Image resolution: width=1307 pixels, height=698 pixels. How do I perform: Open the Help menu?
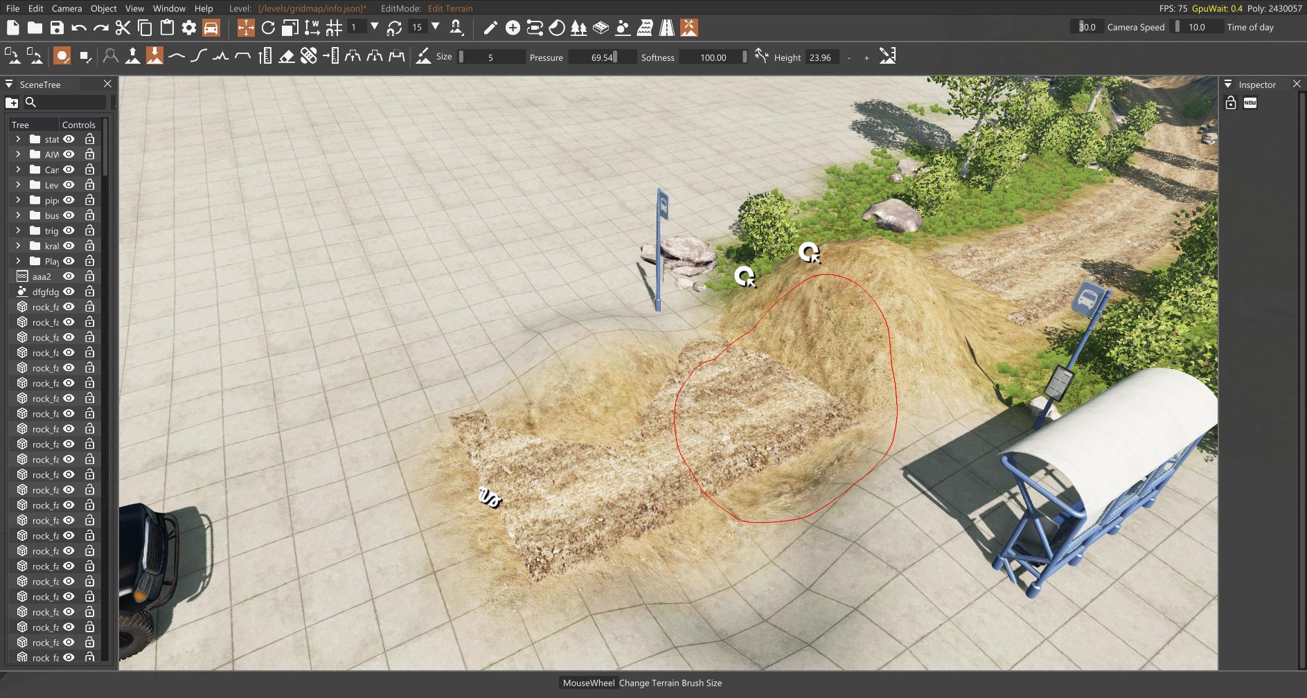204,8
